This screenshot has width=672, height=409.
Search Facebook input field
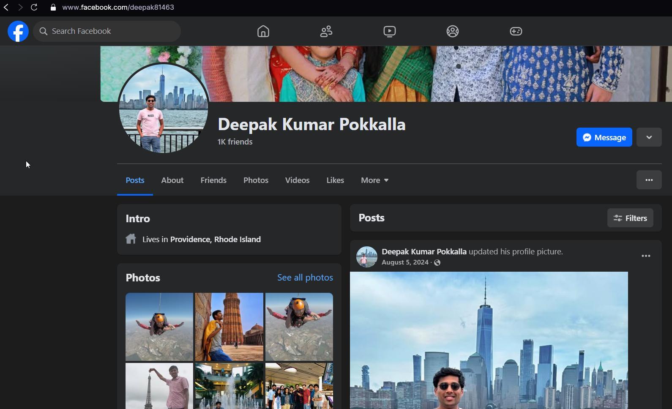tap(107, 31)
